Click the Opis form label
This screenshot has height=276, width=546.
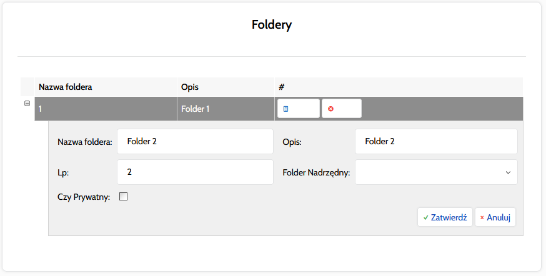click(292, 142)
